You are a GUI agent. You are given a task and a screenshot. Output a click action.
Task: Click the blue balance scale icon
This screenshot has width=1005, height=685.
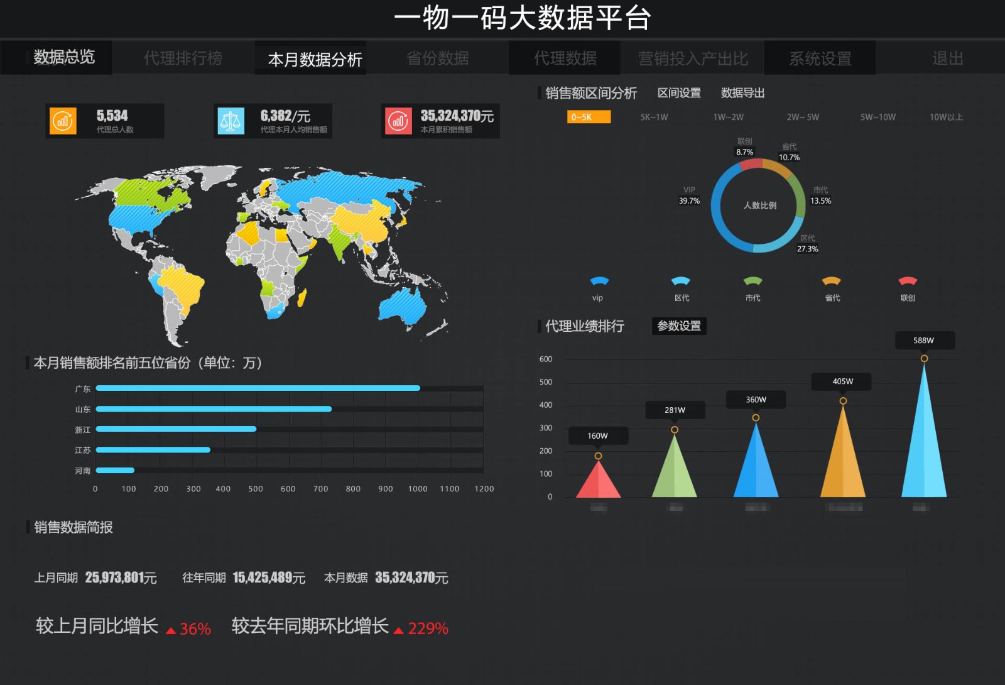231,121
